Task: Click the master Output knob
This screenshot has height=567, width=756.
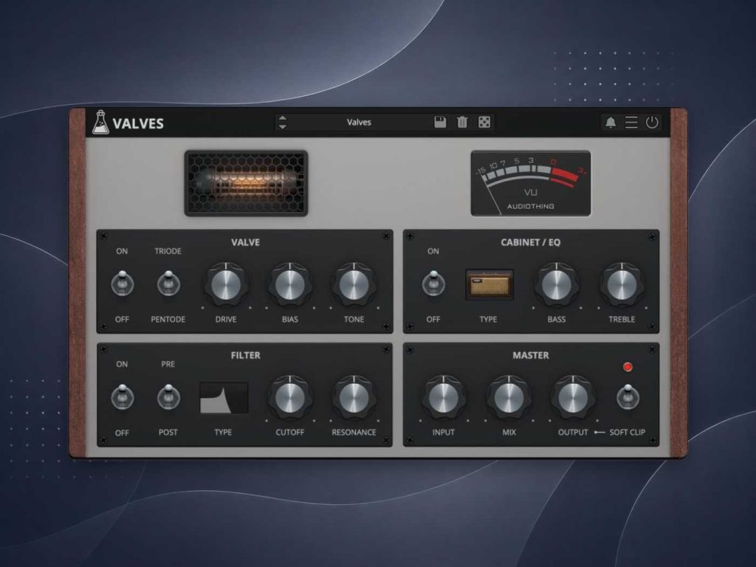Action: [573, 398]
